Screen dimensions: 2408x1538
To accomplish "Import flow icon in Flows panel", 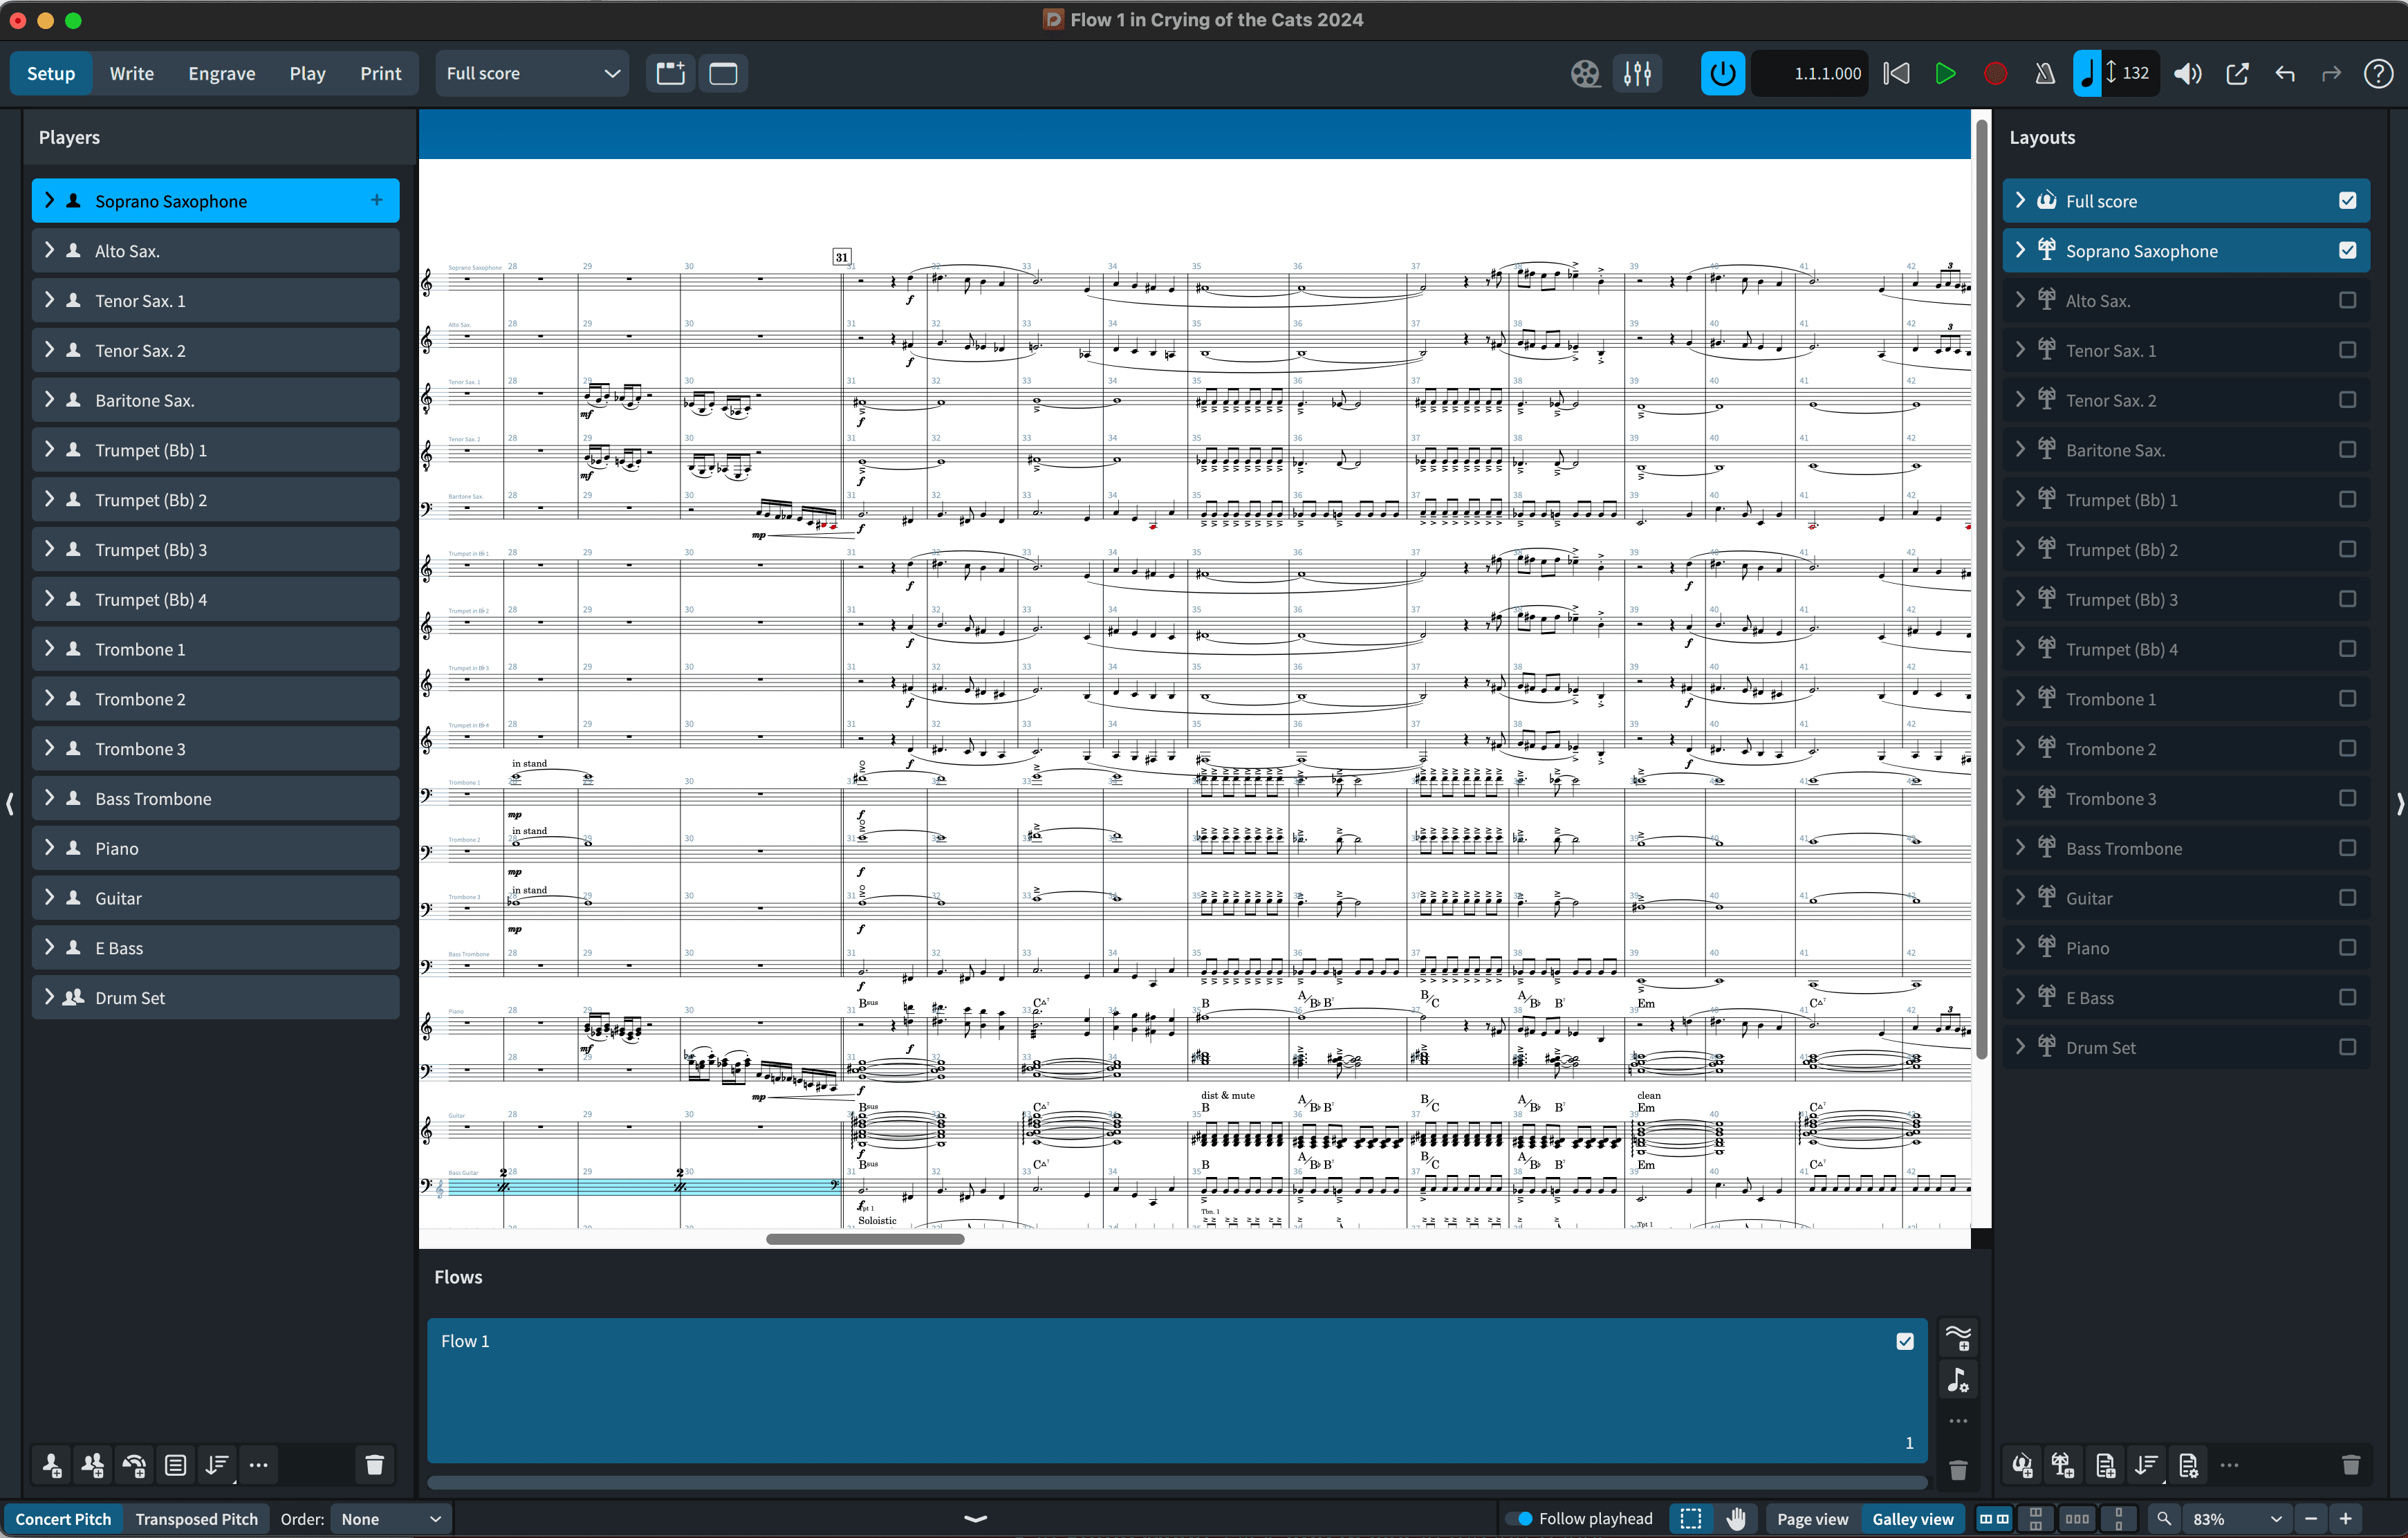I will tap(1958, 1381).
